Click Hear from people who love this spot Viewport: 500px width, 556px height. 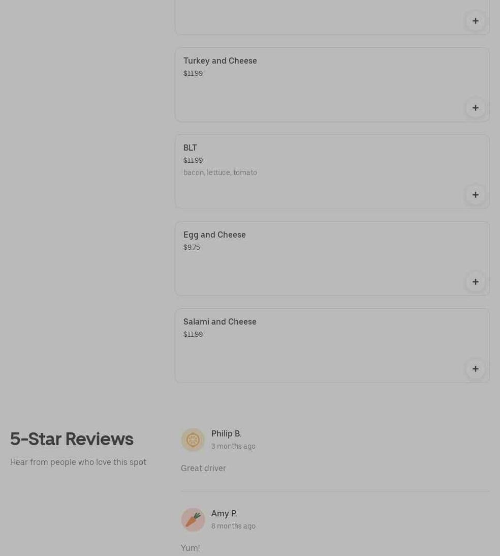pyautogui.click(x=78, y=462)
